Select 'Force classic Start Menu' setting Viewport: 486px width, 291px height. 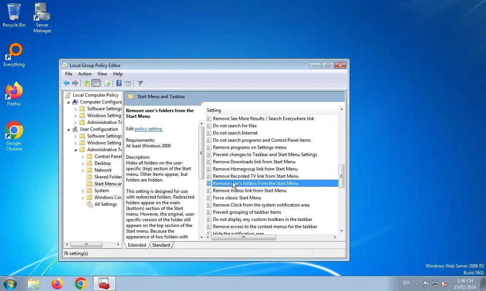(237, 198)
